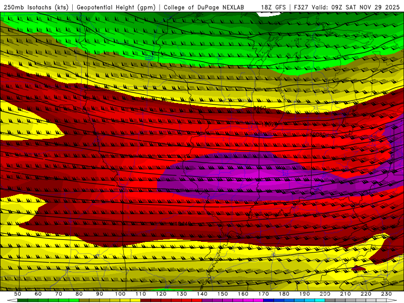Click the '18Z GFS' model run label
This screenshot has height=303, width=404.
pos(273,8)
